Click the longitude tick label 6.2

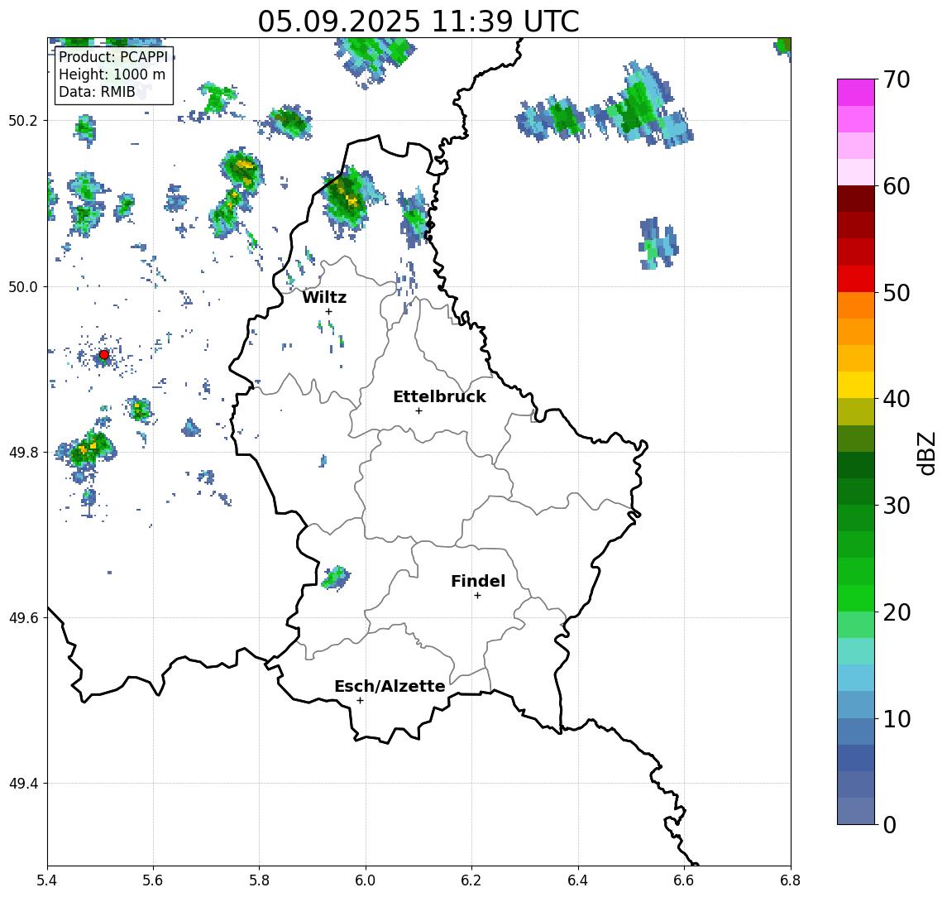471,880
